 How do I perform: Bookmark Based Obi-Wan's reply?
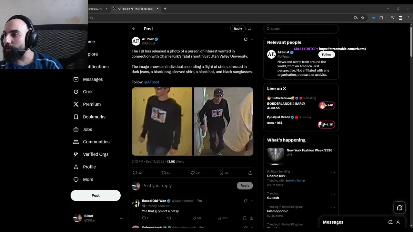tap(245, 218)
